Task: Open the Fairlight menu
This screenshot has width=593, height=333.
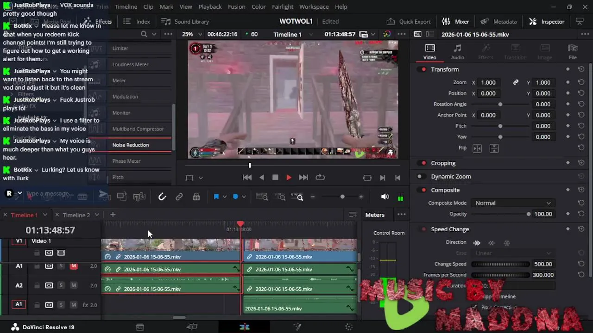Action: pyautogui.click(x=283, y=6)
